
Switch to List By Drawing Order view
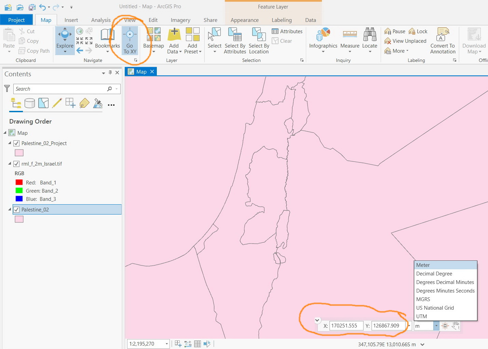tap(16, 103)
